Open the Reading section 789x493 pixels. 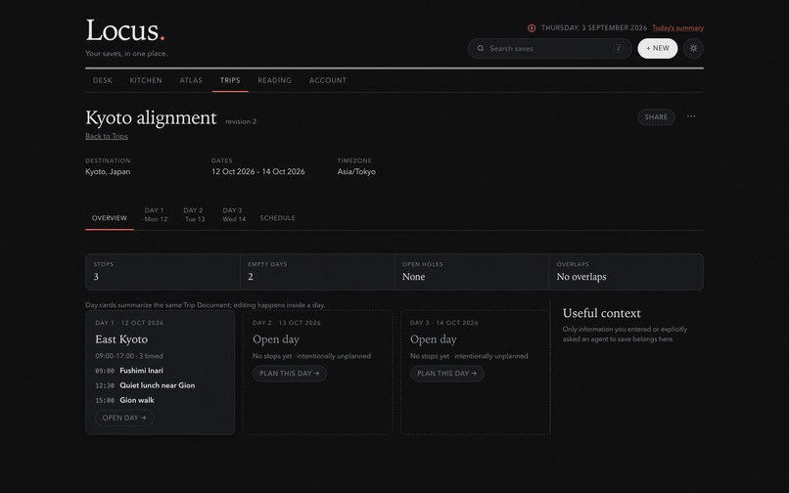(275, 80)
